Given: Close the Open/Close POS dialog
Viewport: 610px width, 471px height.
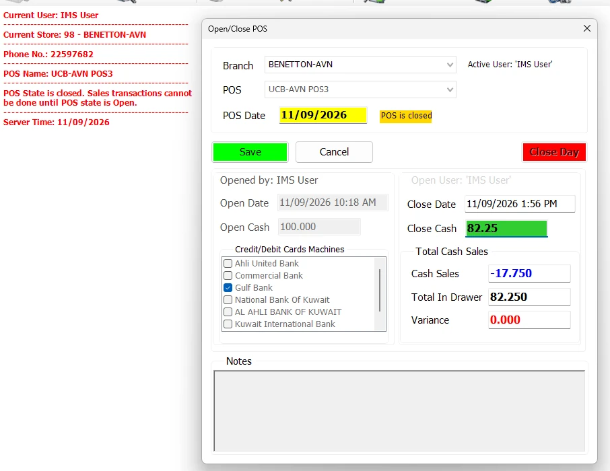Looking at the screenshot, I should (586, 28).
